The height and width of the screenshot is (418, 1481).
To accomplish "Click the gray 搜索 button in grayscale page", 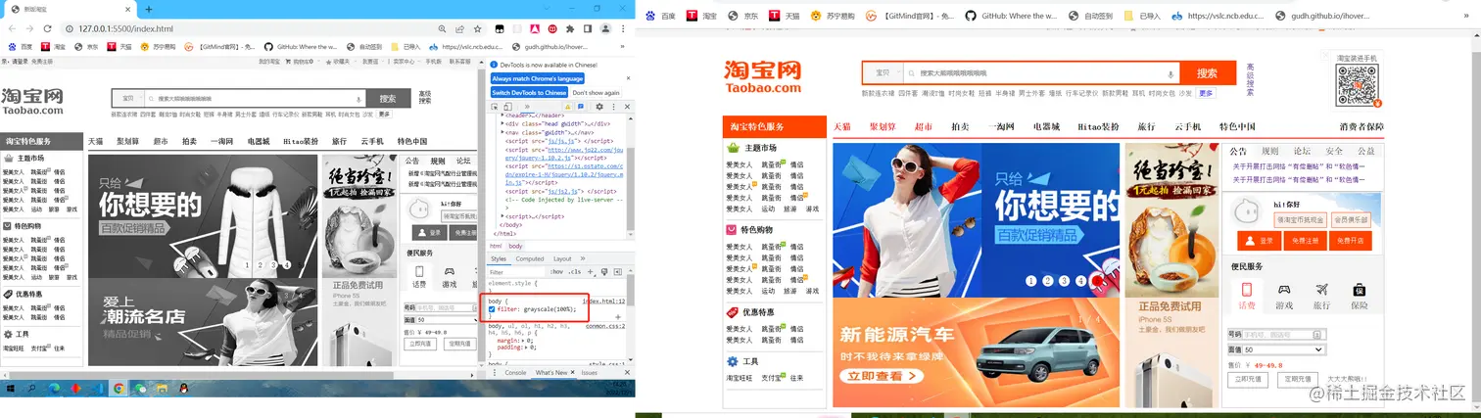I will tap(388, 98).
